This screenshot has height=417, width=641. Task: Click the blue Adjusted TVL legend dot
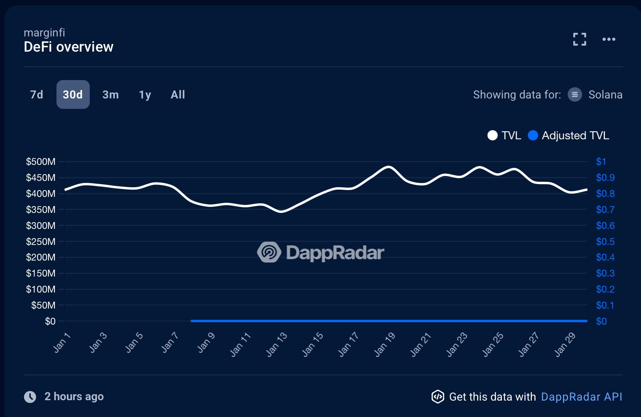coord(533,135)
